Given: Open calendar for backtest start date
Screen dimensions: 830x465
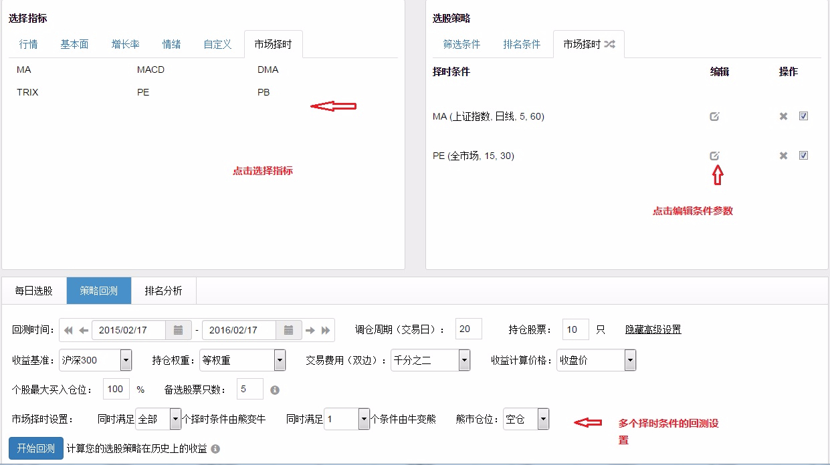Looking at the screenshot, I should click(x=178, y=330).
